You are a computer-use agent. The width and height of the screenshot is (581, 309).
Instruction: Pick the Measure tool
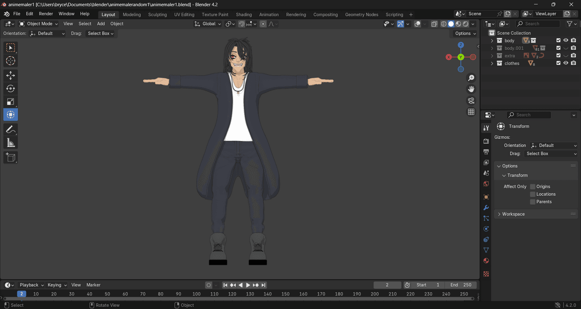click(11, 142)
